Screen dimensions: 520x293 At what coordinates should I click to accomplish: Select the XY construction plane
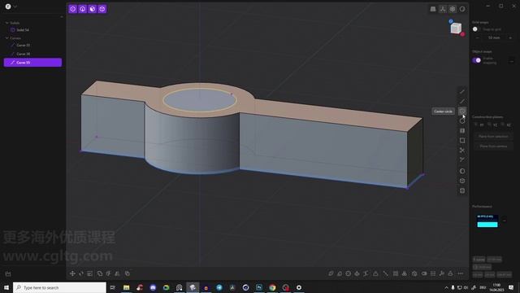(479, 125)
